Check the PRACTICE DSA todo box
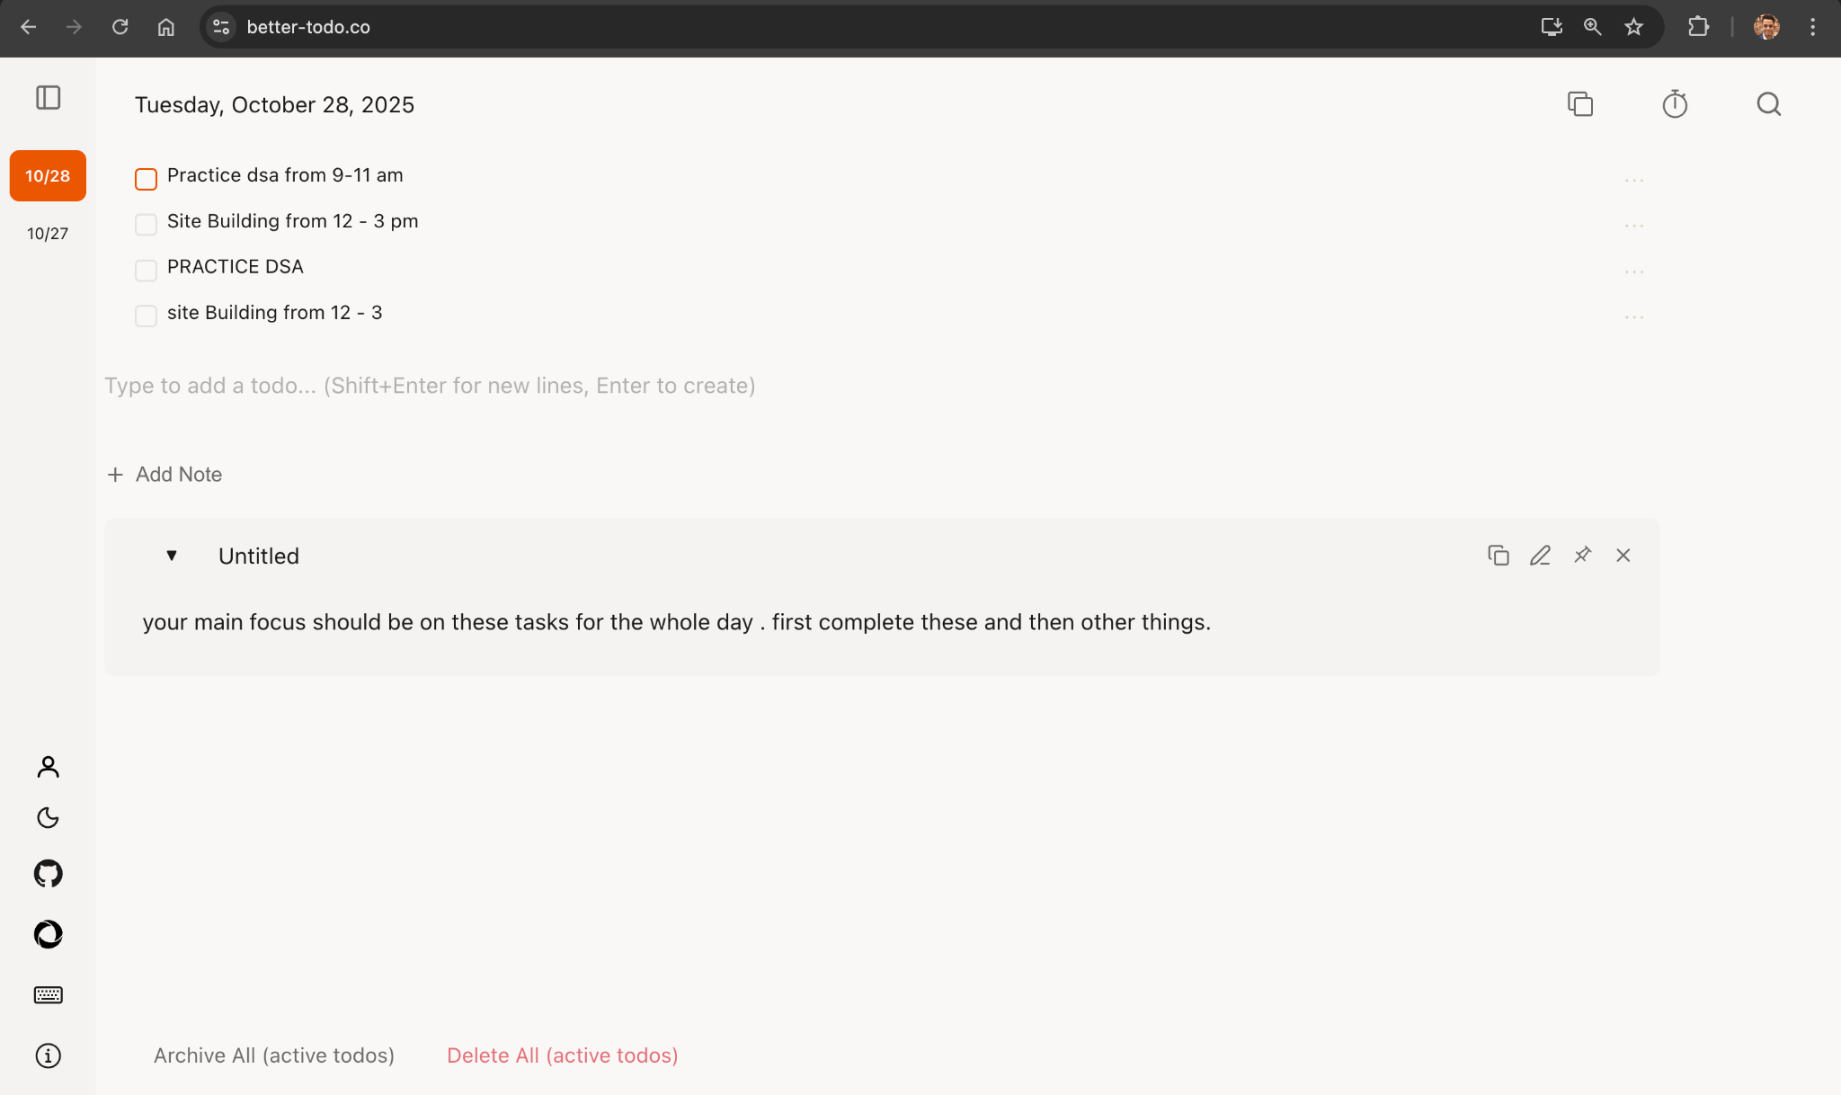 coord(146,270)
